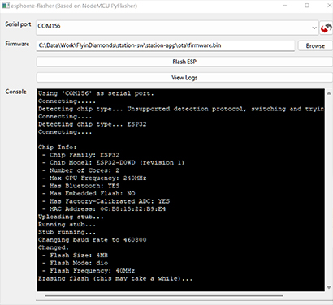The width and height of the screenshot is (333, 305).
Task: Click the 'Console' label
Action: 15,92
